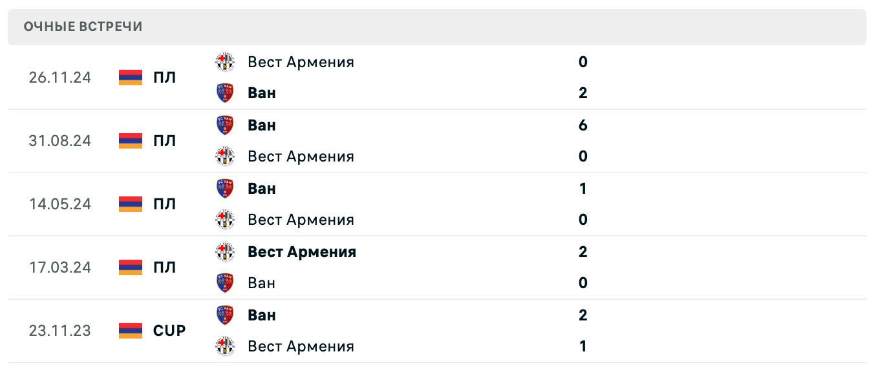Click the Ван crest in the 14.05.24 row
This screenshot has width=878, height=376.
(x=225, y=188)
